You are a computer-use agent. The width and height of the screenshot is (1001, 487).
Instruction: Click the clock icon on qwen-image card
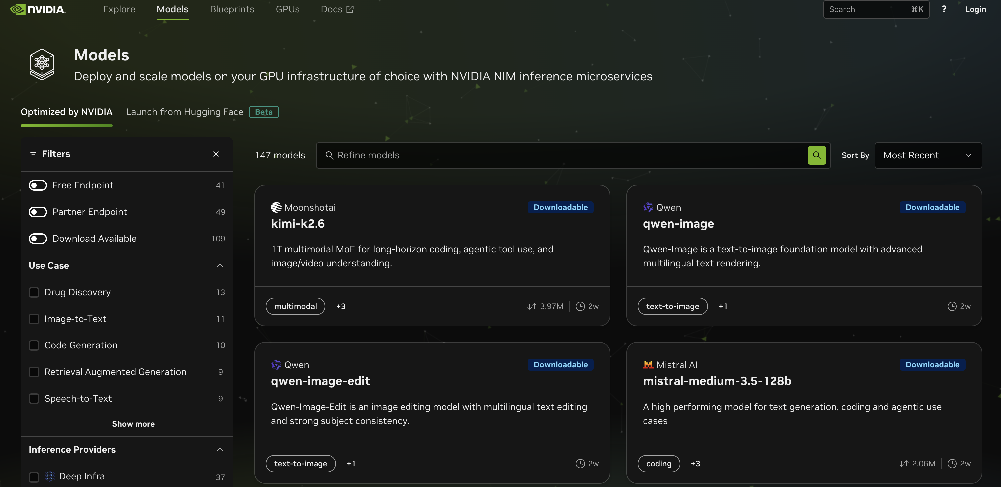click(952, 306)
